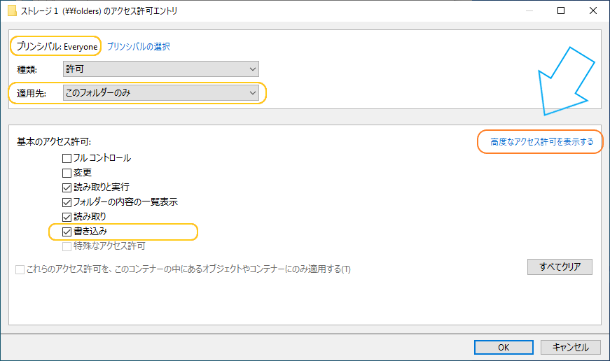Show 高度なアクセス許可を表示する link
Image resolution: width=610 pixels, height=361 pixels.
tap(541, 142)
